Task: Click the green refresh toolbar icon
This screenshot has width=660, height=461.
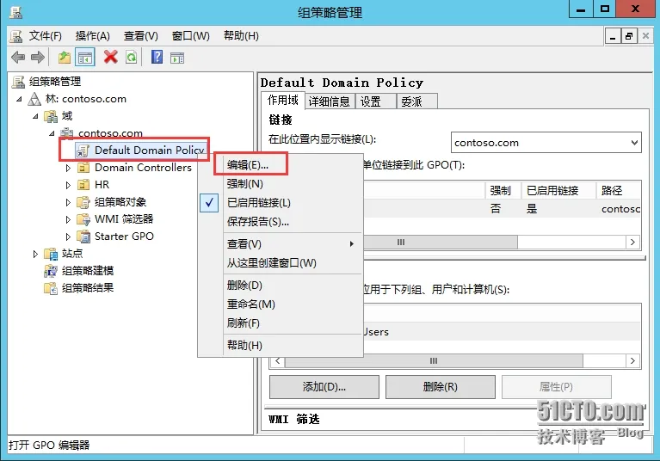Action: point(132,58)
